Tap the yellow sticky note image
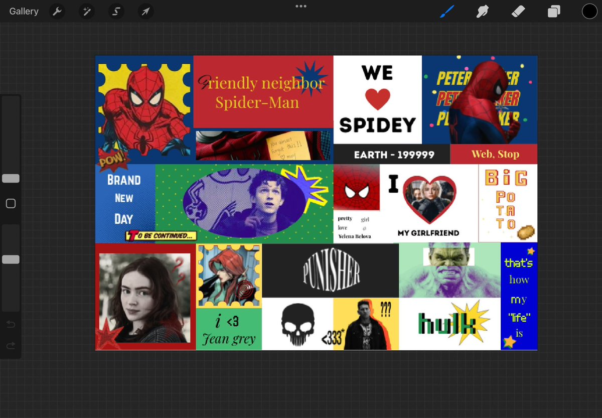Image resolution: width=602 pixels, height=418 pixels. click(x=288, y=146)
